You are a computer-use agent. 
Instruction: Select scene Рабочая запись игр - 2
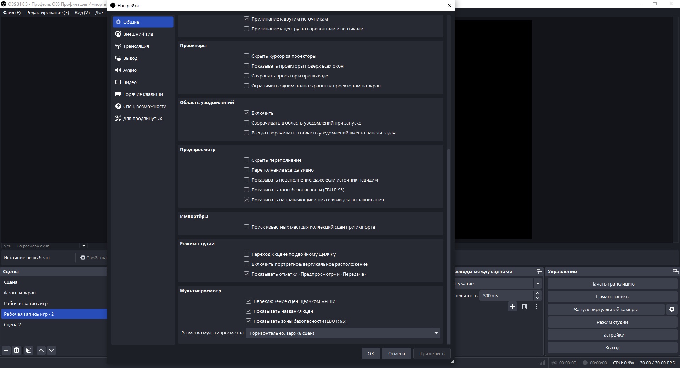(54, 314)
